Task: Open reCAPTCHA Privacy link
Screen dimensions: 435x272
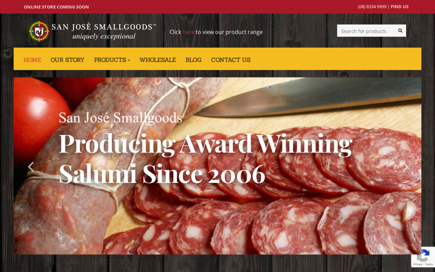Action: pos(418,264)
